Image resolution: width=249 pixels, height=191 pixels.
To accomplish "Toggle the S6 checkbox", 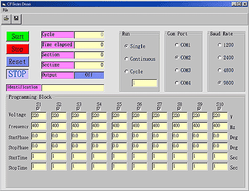I will (x=139, y=109).
